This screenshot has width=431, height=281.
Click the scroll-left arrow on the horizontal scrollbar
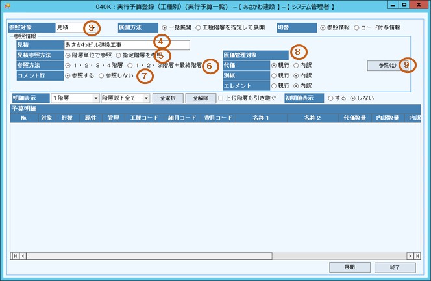(24, 256)
